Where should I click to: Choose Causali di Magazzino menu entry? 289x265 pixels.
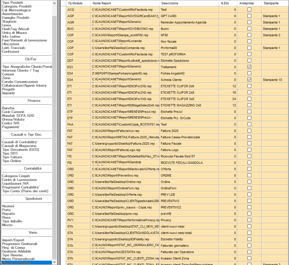pyautogui.click(x=19, y=146)
